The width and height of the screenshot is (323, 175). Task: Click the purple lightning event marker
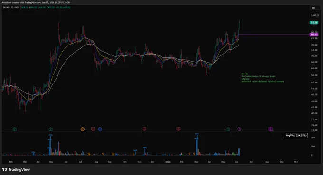[x=239, y=129]
